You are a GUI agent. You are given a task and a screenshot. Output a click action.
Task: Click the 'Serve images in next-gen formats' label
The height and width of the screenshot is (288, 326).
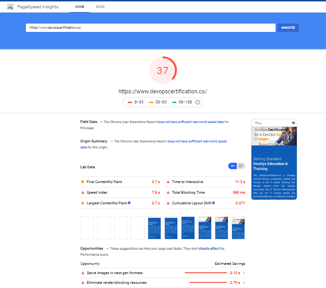pyautogui.click(x=115, y=273)
